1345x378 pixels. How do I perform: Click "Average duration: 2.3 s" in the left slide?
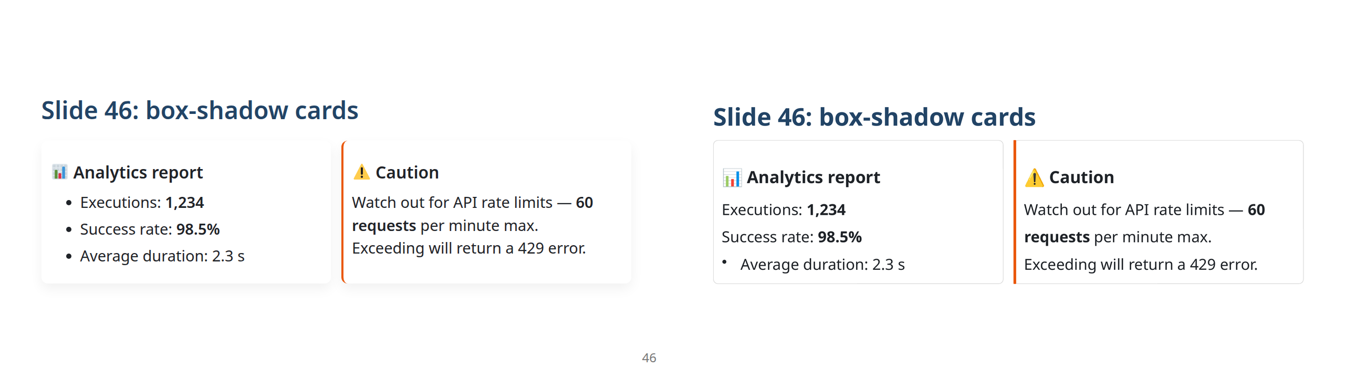[x=162, y=256]
